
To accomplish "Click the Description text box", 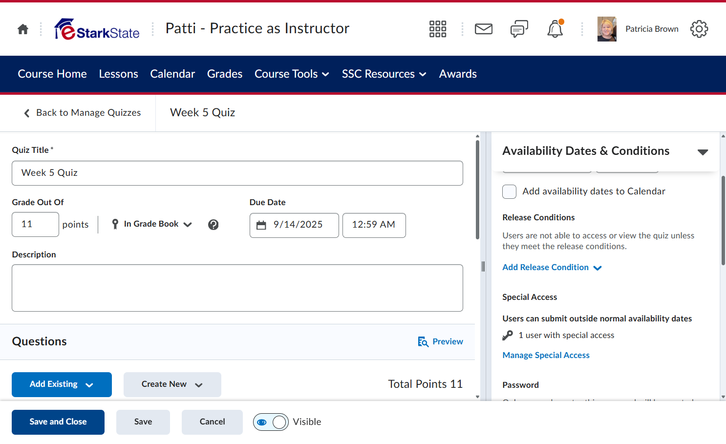I will (x=237, y=288).
